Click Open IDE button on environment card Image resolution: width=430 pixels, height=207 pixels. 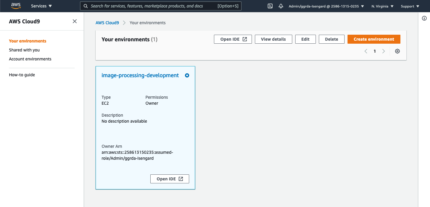[x=170, y=179]
